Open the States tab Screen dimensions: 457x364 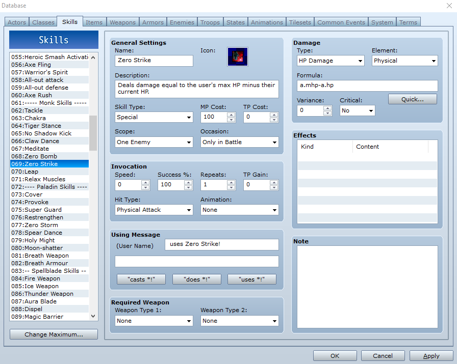tap(236, 22)
